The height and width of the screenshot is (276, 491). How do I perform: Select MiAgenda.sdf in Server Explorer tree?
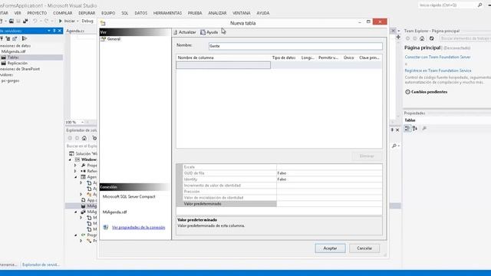pos(14,51)
